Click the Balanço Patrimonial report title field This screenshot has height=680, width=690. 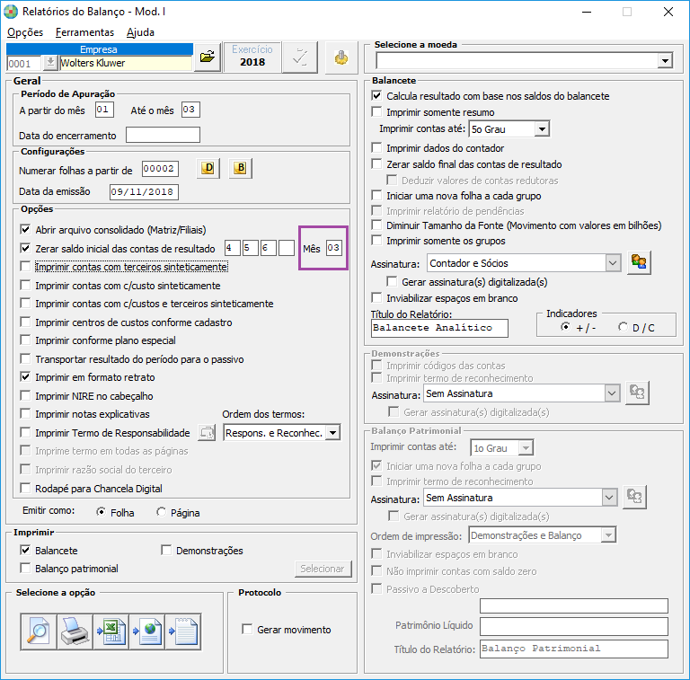(x=574, y=649)
